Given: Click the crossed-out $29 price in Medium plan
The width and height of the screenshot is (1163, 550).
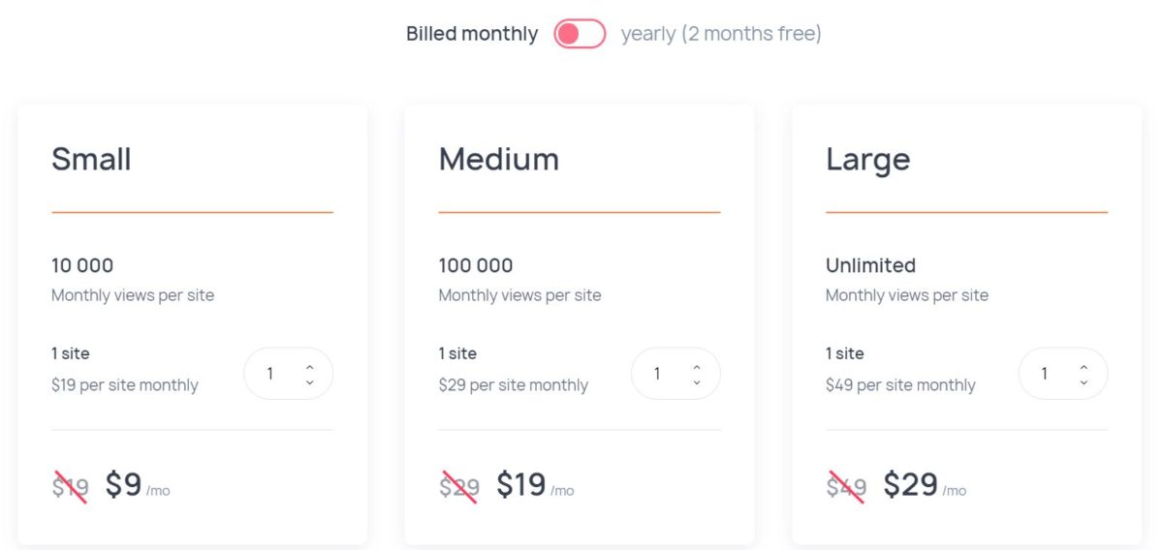Looking at the screenshot, I should [x=458, y=487].
